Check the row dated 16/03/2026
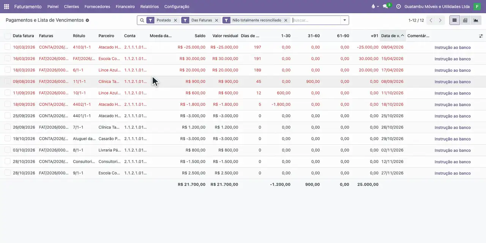486x243 pixels. (8, 58)
